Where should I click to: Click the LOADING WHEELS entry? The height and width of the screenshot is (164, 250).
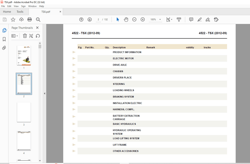123,90
